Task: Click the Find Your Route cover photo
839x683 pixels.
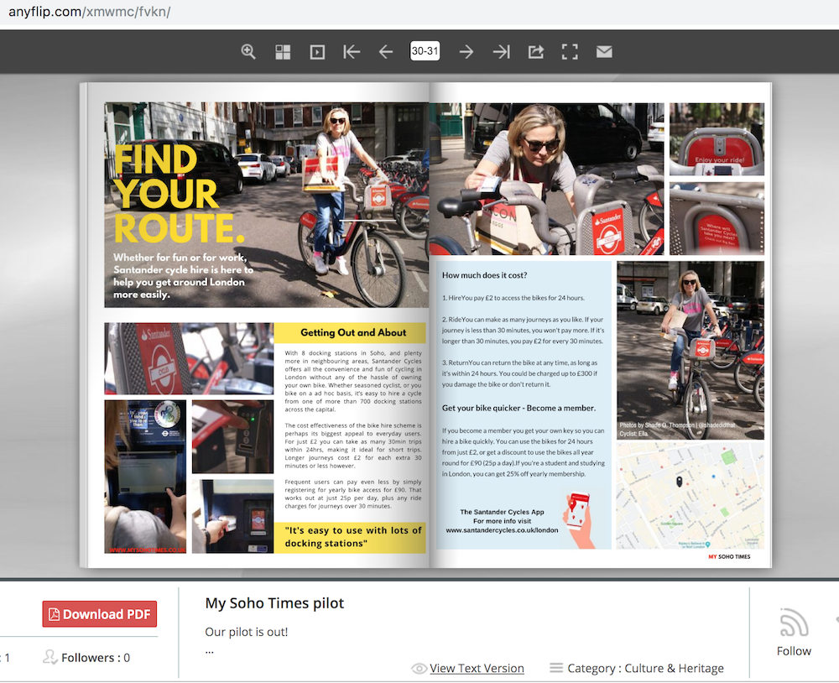Action: click(266, 205)
